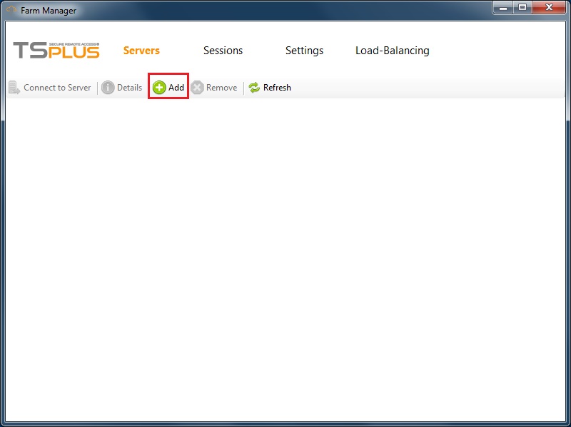The image size is (571, 427).
Task: Maximize the Farm Manager window
Action: [x=523, y=8]
